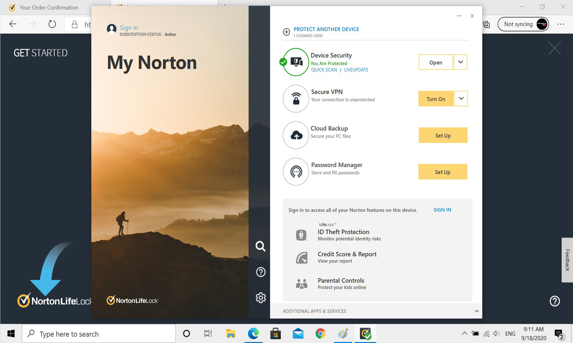
Task: Select QUICK SCAN option
Action: coord(324,70)
